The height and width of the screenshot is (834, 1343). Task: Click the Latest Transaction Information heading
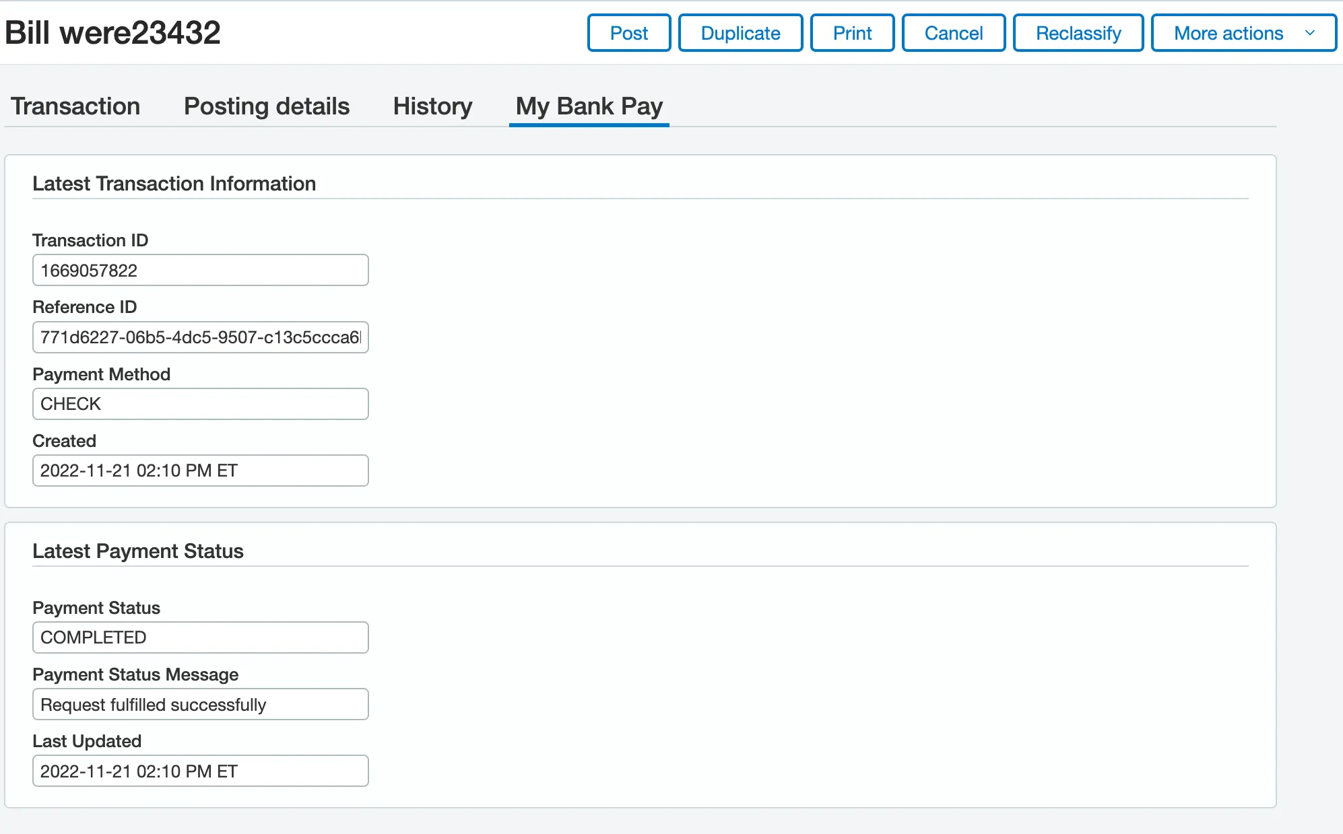click(174, 184)
